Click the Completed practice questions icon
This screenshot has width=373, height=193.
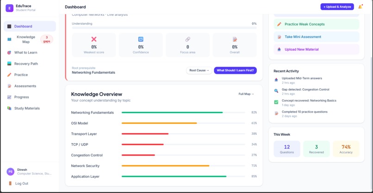pos(276,113)
